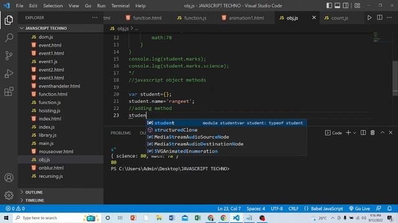Open Chrome from the taskbar
Image resolution: width=398 pixels, height=223 pixels.
[x=223, y=218]
